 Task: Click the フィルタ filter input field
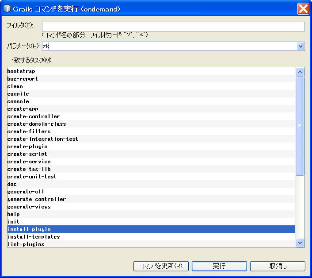(x=173, y=27)
